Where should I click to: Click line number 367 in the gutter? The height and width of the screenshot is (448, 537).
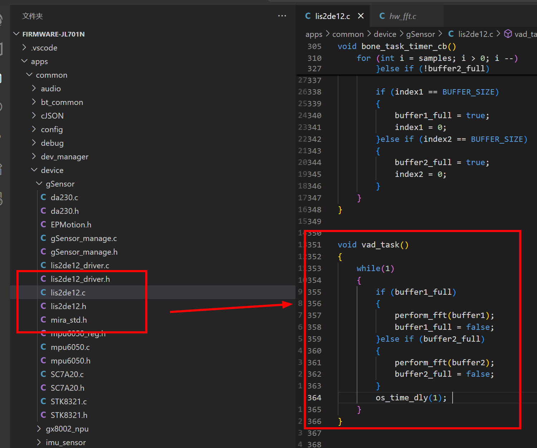314,433
